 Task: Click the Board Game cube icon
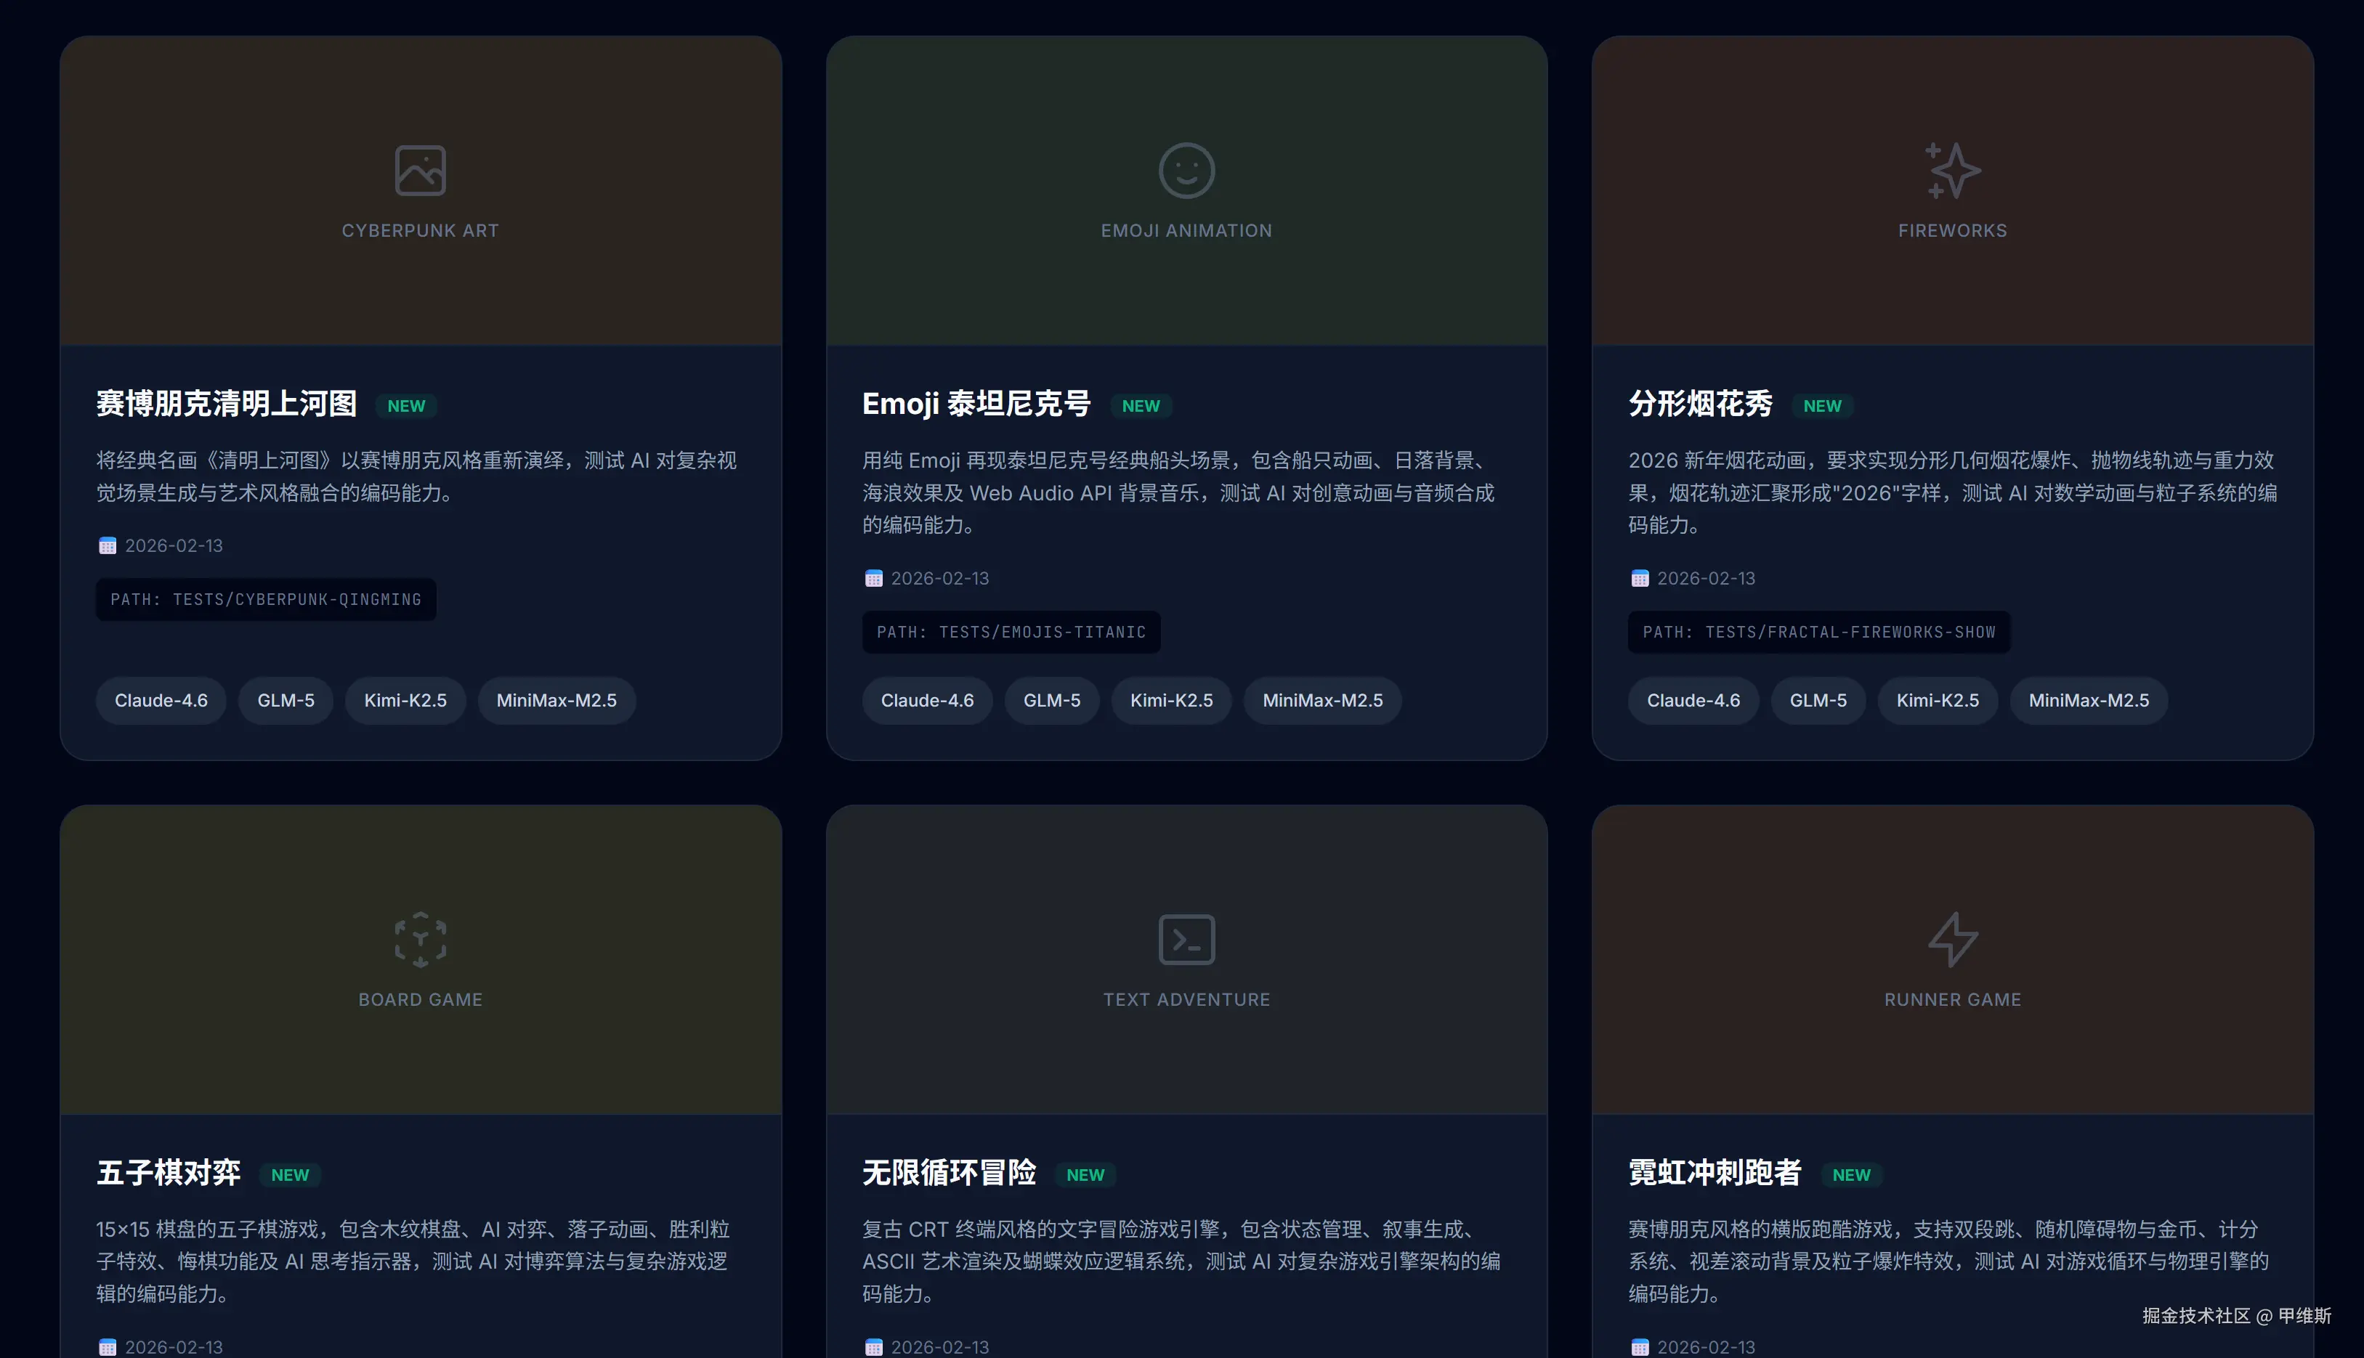pyautogui.click(x=420, y=939)
